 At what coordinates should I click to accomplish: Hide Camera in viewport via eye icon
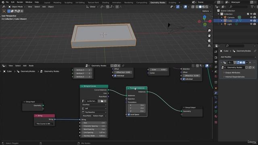point(251,17)
